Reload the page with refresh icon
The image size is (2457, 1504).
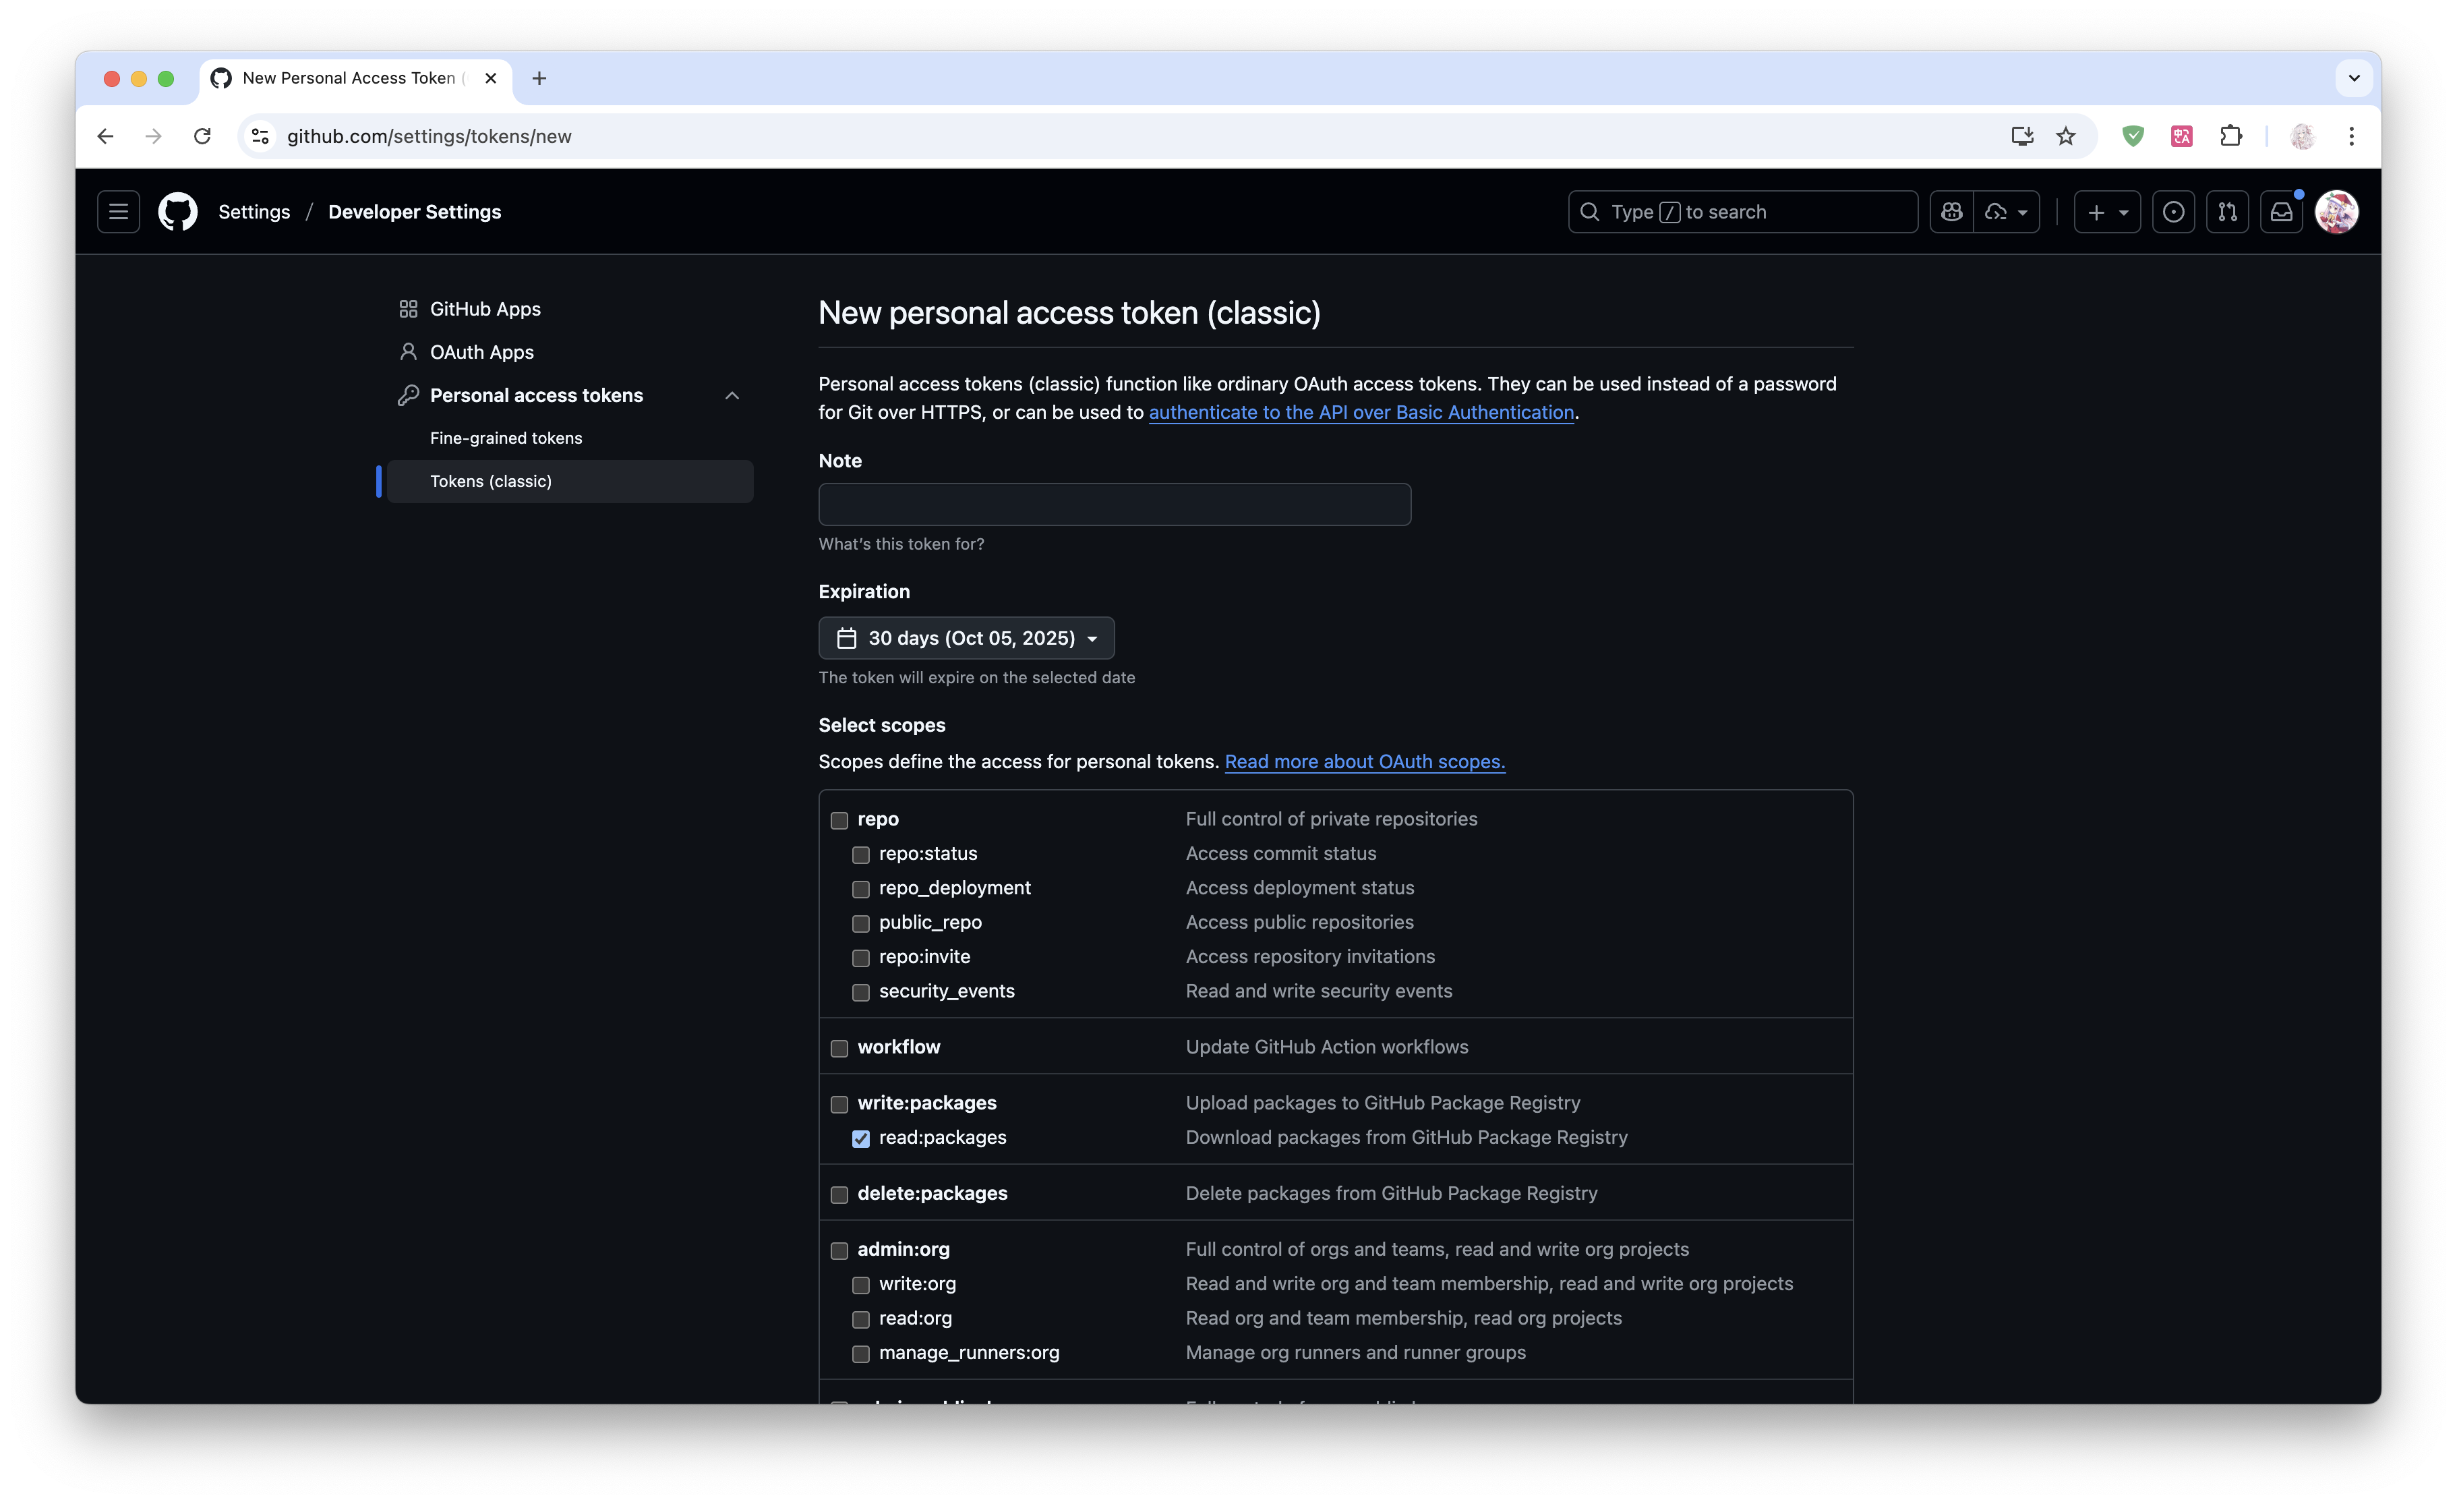click(x=202, y=136)
